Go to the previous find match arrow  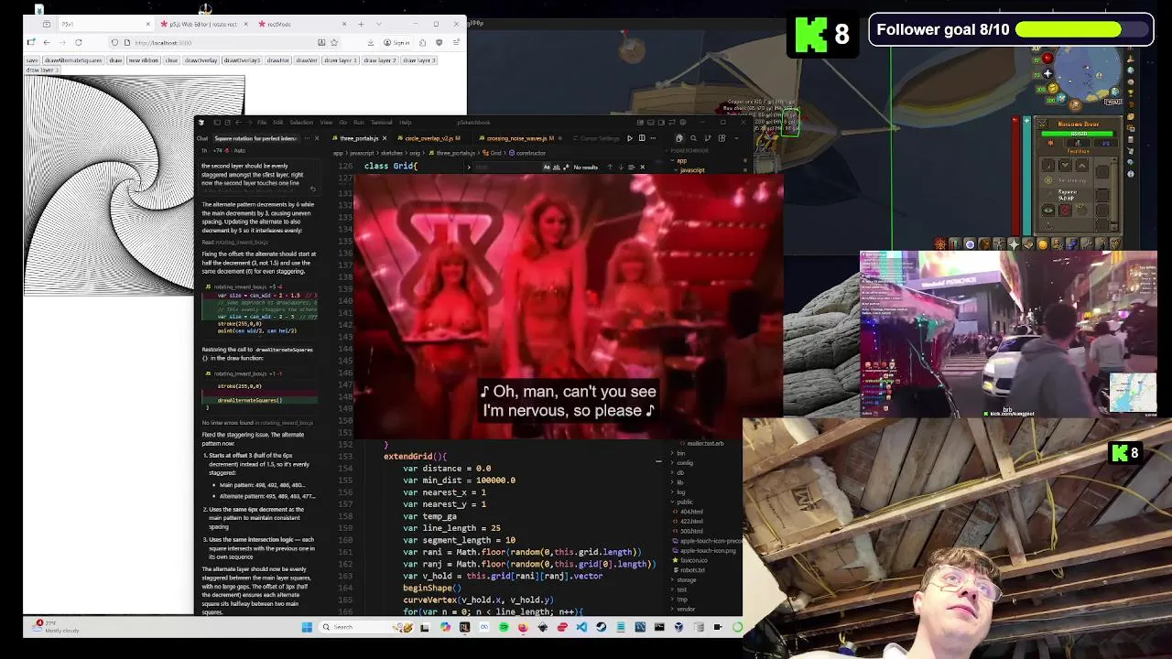(x=610, y=167)
